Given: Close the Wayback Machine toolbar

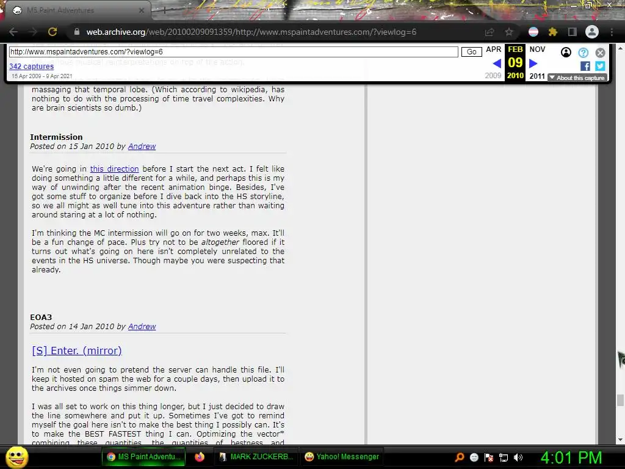Looking at the screenshot, I should 601,53.
